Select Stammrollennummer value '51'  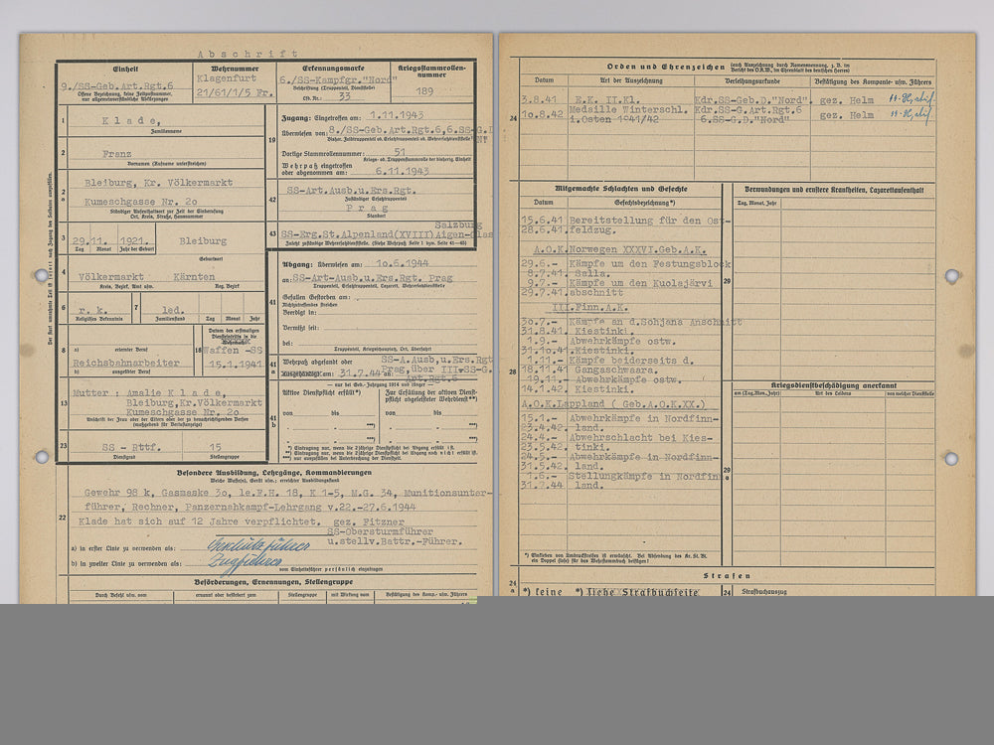click(x=400, y=152)
